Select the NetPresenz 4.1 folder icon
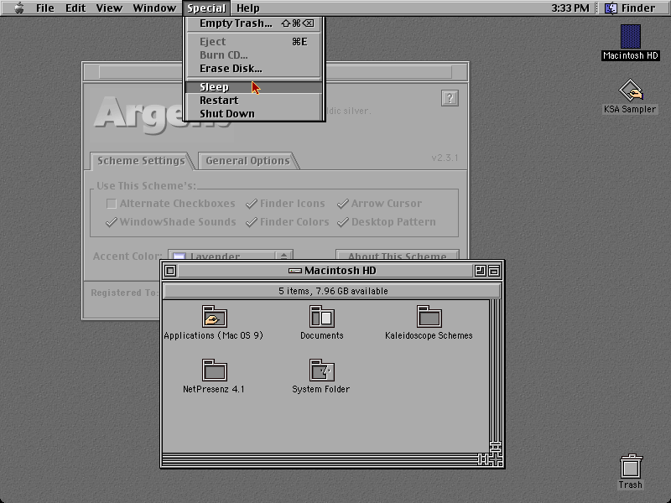 (215, 370)
